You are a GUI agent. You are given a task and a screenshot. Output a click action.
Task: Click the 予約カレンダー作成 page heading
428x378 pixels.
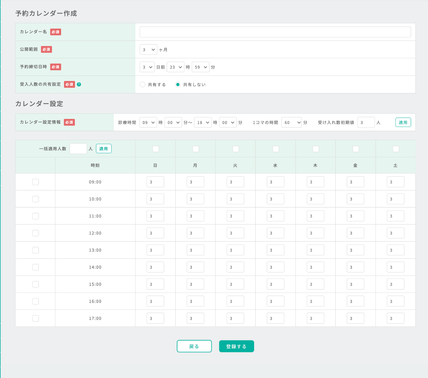tap(46, 13)
